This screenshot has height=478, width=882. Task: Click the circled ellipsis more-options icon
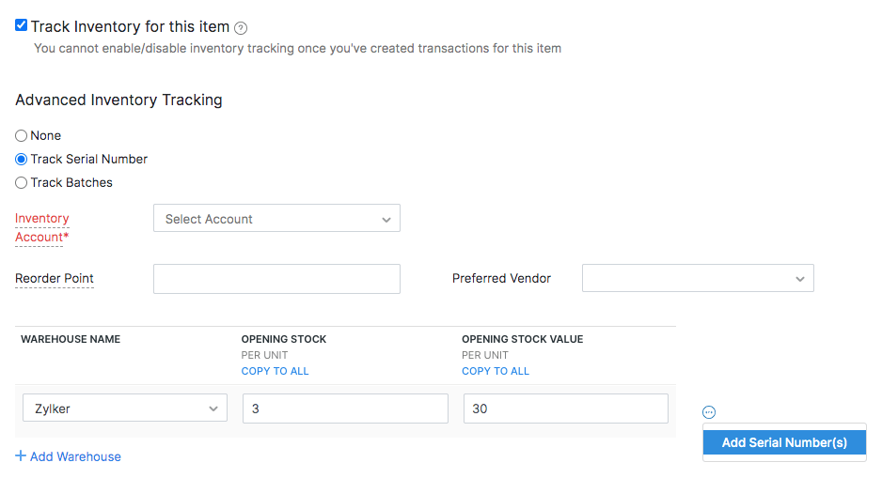[x=709, y=412]
